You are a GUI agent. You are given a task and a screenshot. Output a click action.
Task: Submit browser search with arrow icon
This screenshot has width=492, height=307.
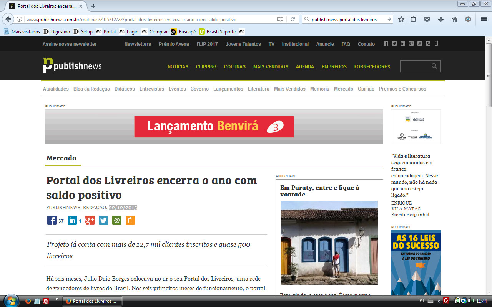(389, 19)
